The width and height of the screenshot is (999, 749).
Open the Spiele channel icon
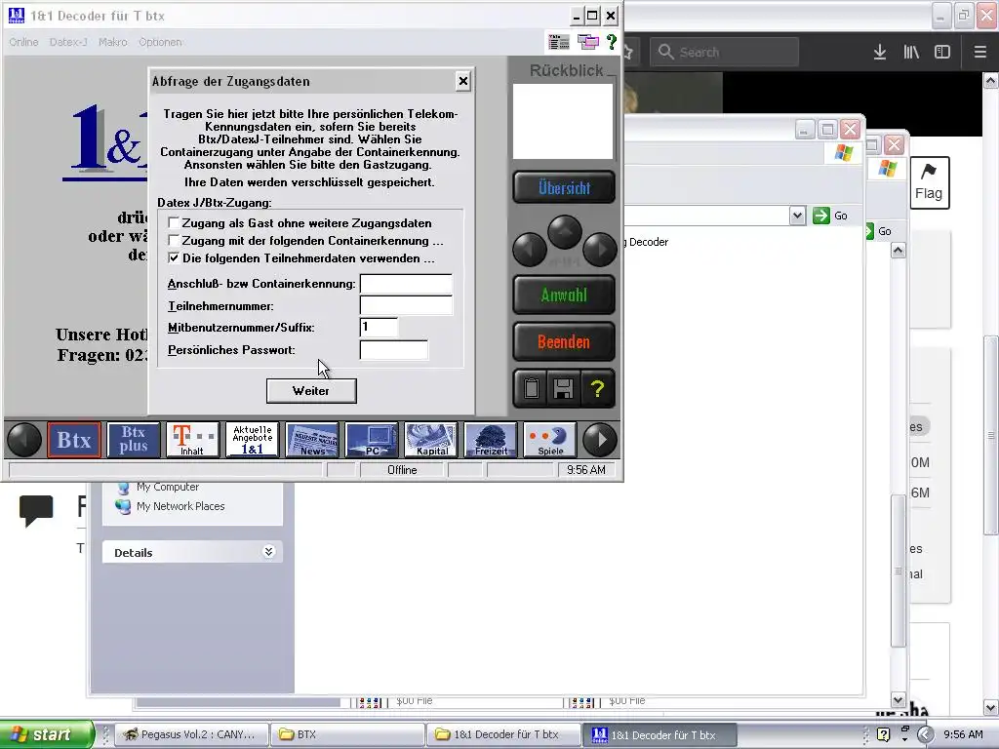pos(549,440)
